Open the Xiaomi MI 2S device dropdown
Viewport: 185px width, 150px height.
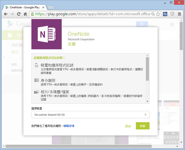pos(90,115)
